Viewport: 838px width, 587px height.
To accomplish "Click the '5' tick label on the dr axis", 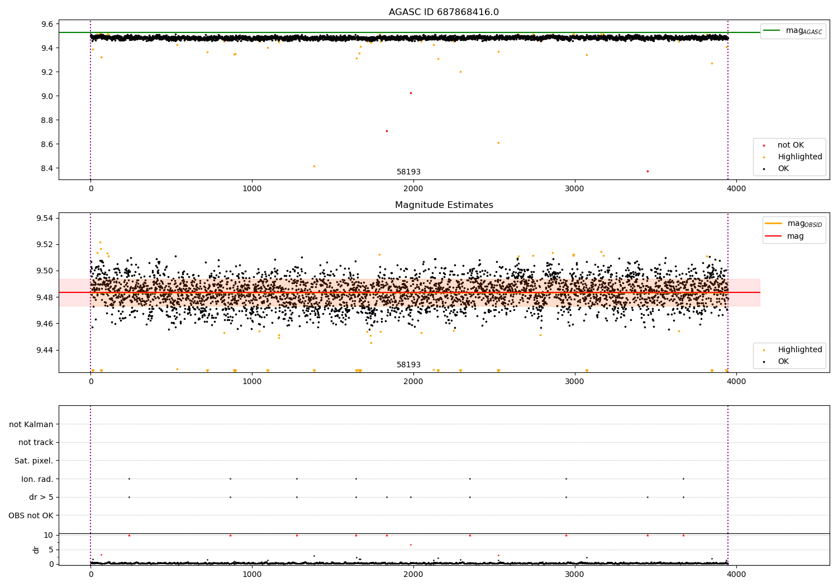I will point(51,550).
